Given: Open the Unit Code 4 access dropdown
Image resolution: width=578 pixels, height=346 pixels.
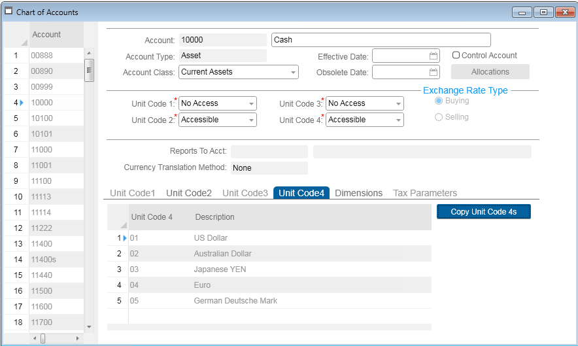Looking at the screenshot, I should click(x=398, y=120).
